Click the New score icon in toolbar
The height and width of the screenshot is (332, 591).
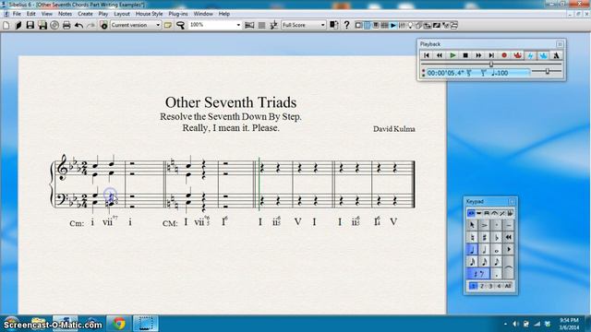[x=6, y=25]
